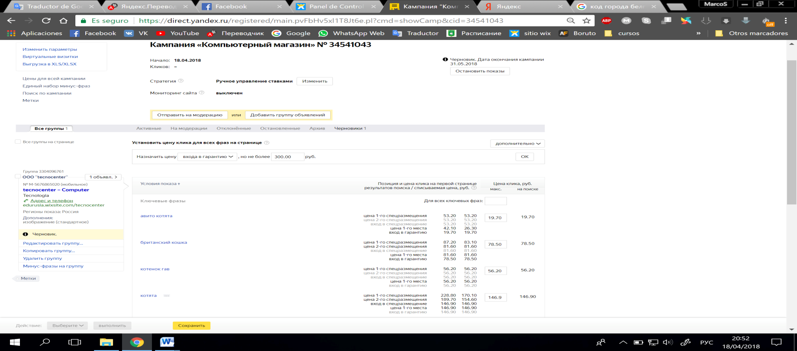797x351 pixels.
Task: Expand the 'входа в гарантию' price dropdown
Action: click(x=207, y=157)
